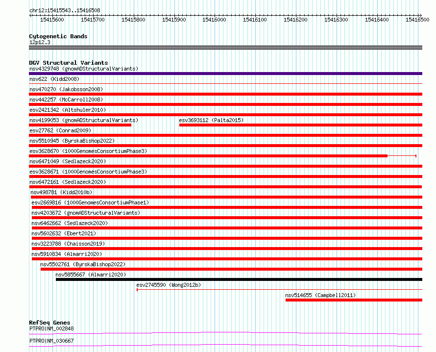Click ruler position 15415800
Image resolution: width=436 pixels, height=352 pixels.
(x=133, y=20)
